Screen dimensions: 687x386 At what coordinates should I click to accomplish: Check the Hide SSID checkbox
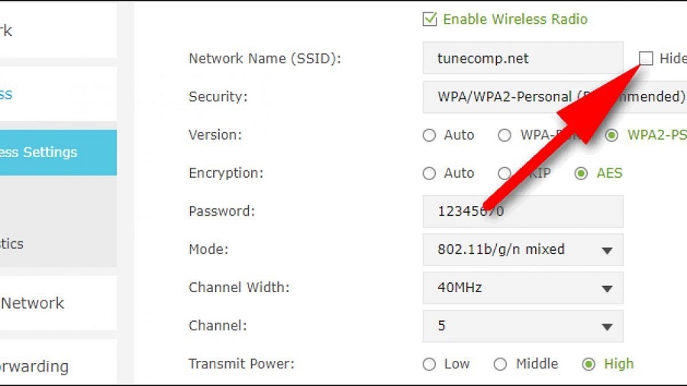click(x=646, y=58)
